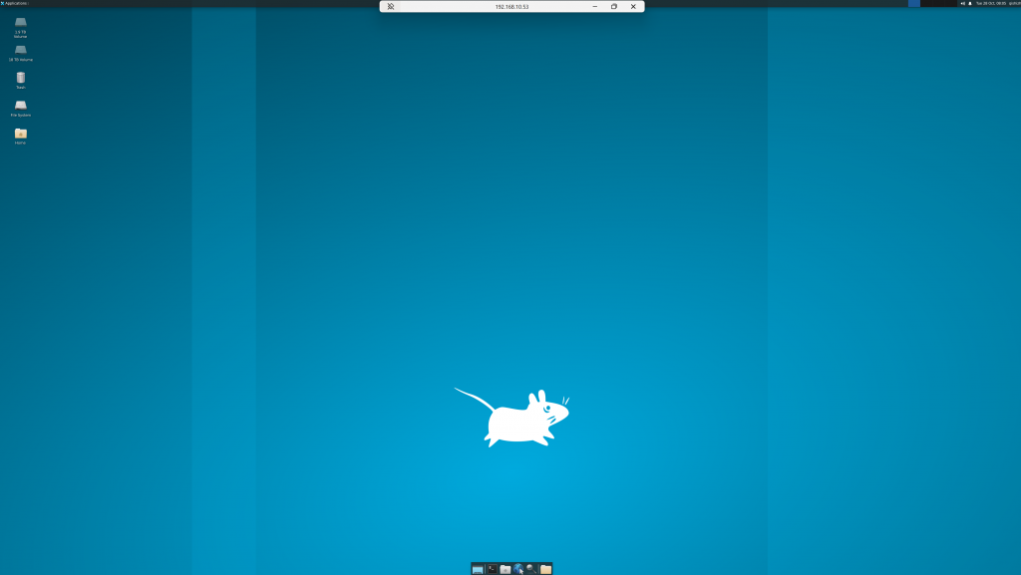Launch Terminal from the bottom dock
The width and height of the screenshot is (1021, 575).
tap(492, 569)
